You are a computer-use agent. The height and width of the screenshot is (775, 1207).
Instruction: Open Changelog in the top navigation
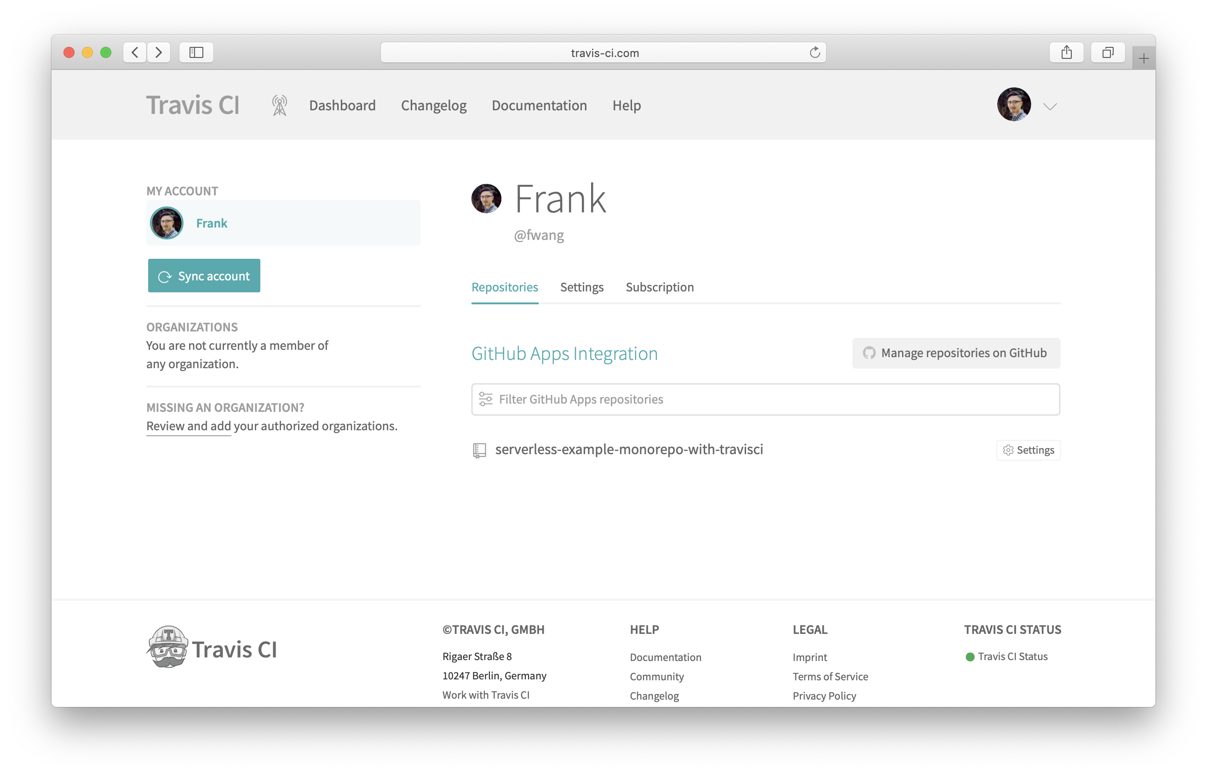(434, 106)
